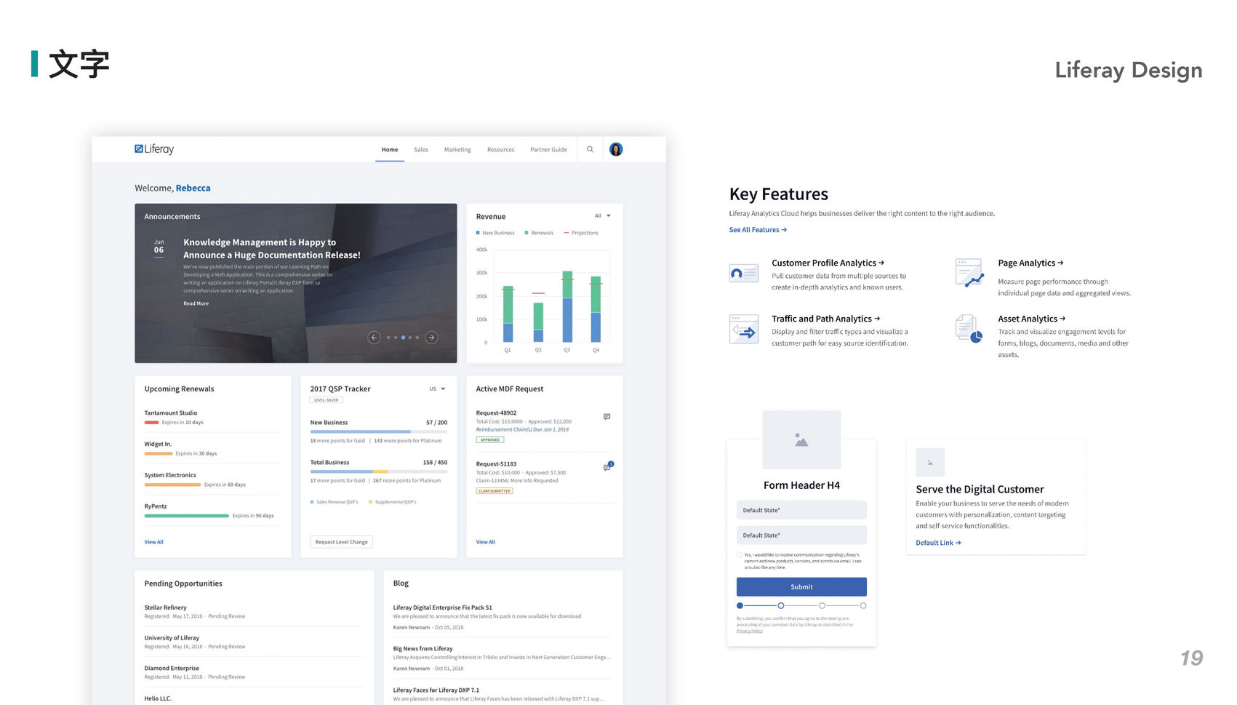Click the Page Analytics chart icon
The image size is (1237, 705).
(x=969, y=273)
